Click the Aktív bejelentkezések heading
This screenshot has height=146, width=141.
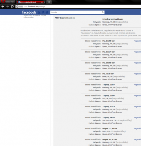[65, 18]
